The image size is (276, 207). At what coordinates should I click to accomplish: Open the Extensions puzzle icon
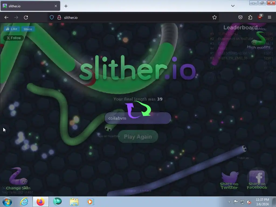pyautogui.click(x=250, y=18)
